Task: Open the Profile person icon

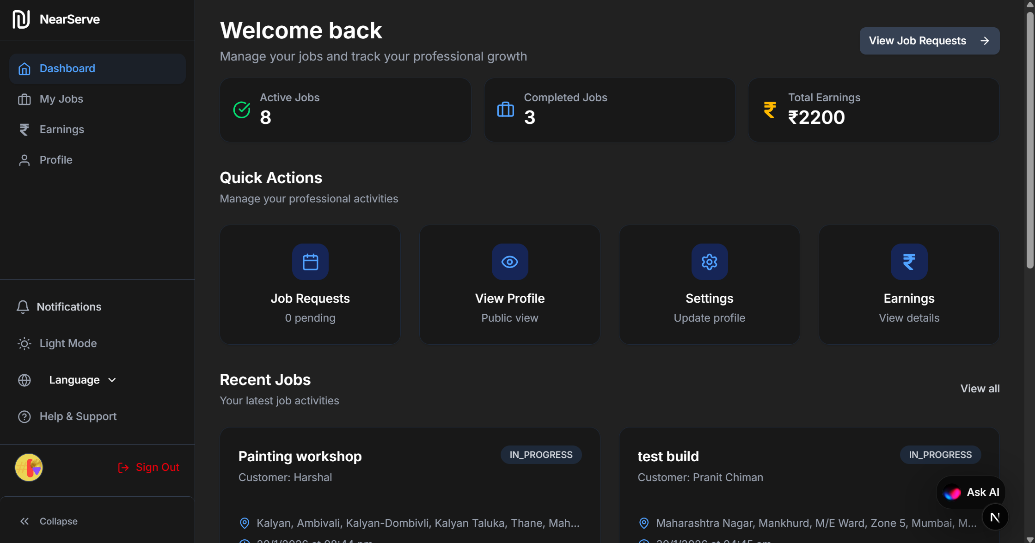Action: (x=24, y=160)
